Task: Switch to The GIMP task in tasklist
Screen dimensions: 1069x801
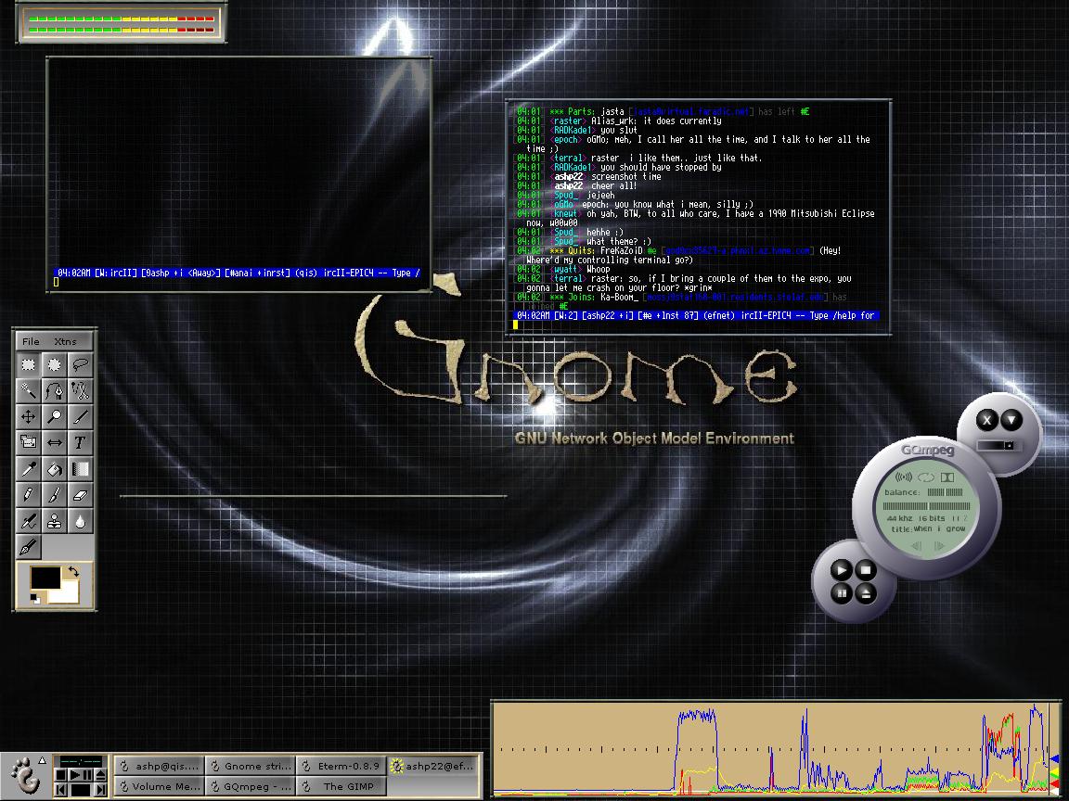Action: (341, 786)
